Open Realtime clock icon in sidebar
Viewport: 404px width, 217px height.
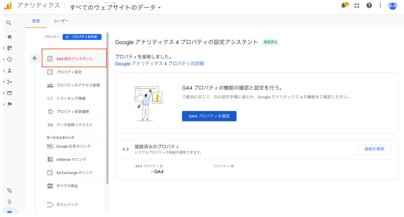pyautogui.click(x=9, y=59)
